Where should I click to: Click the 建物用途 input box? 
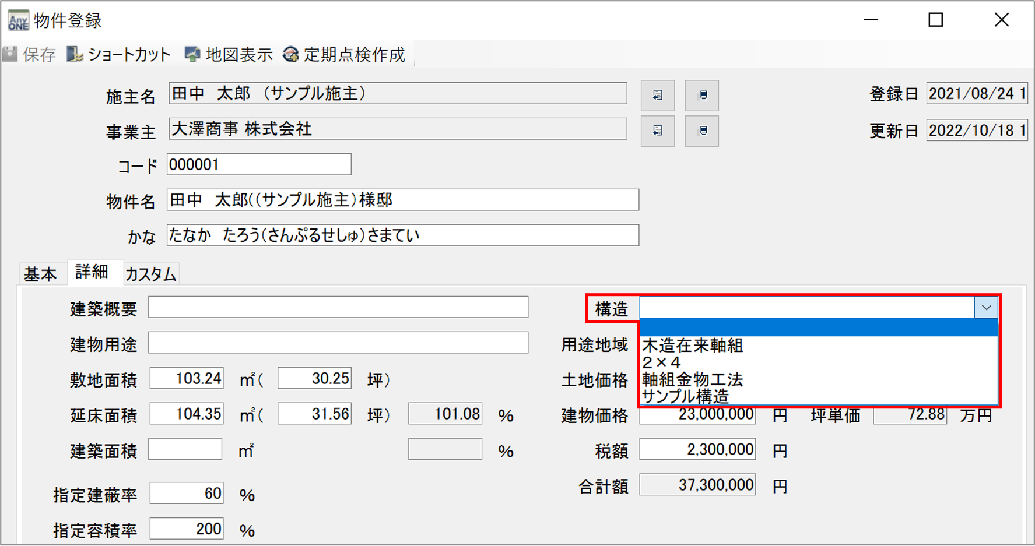pyautogui.click(x=338, y=343)
